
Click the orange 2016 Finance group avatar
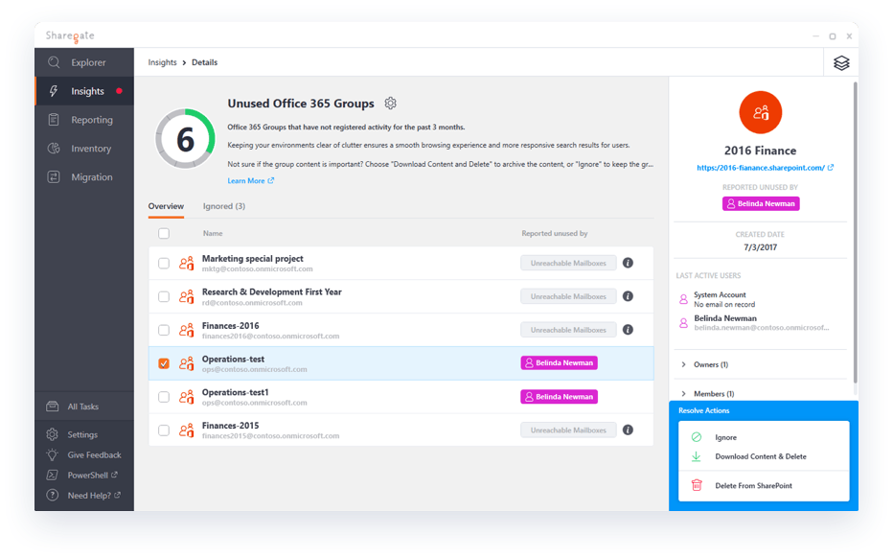761,112
